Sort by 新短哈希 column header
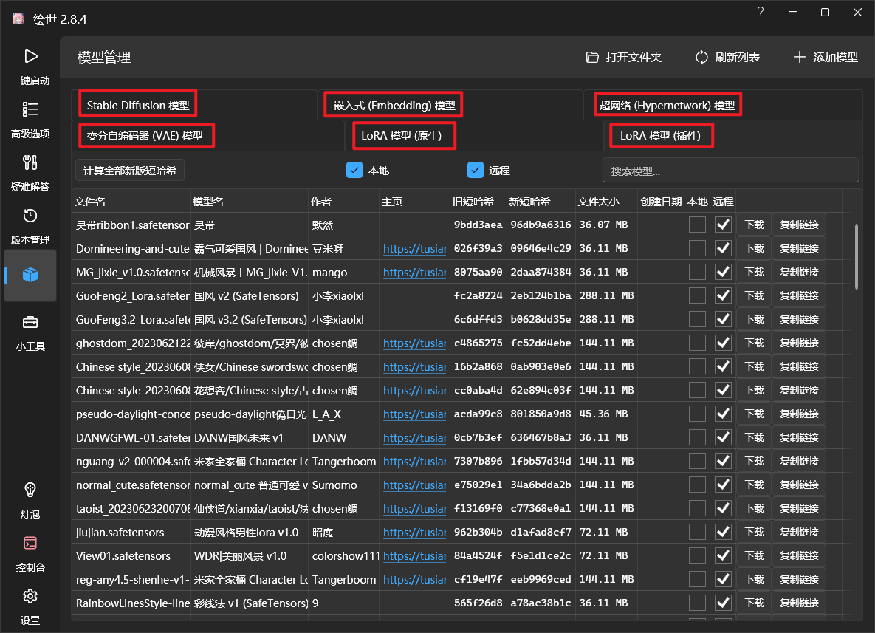This screenshot has height=633, width=875. coord(541,202)
